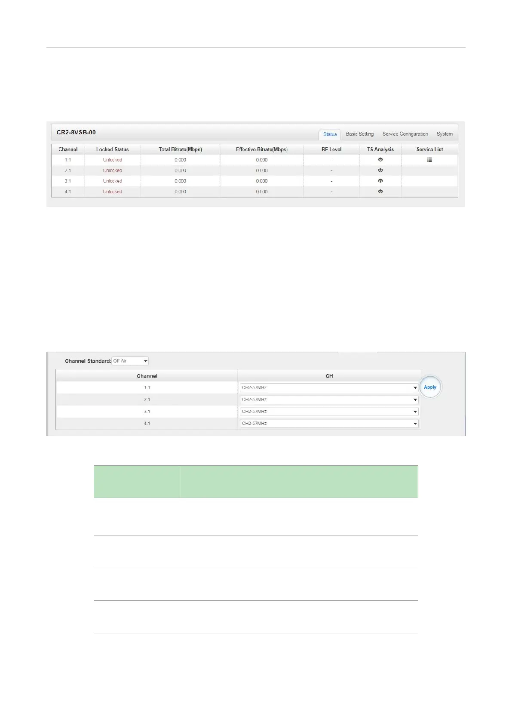Click the Unlocked status of channel 1.1
The image size is (512, 725).
click(x=112, y=160)
